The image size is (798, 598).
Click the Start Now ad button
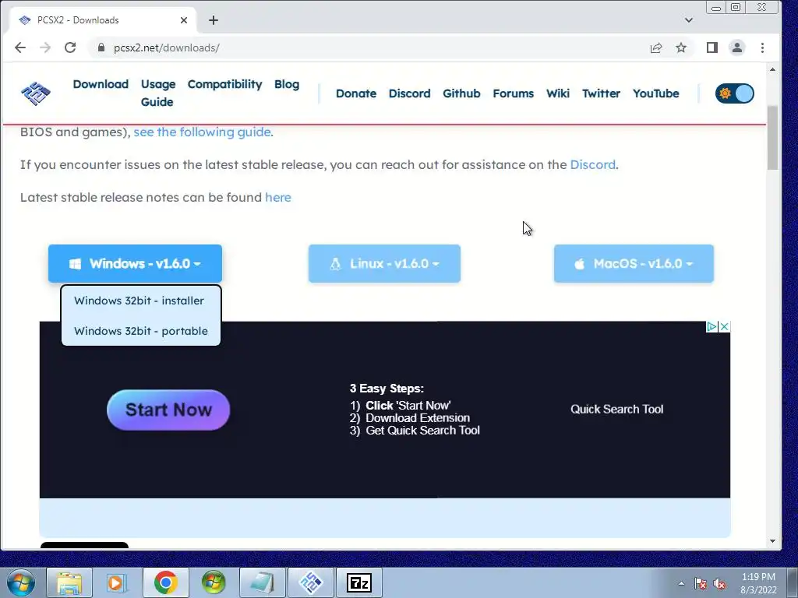point(168,410)
